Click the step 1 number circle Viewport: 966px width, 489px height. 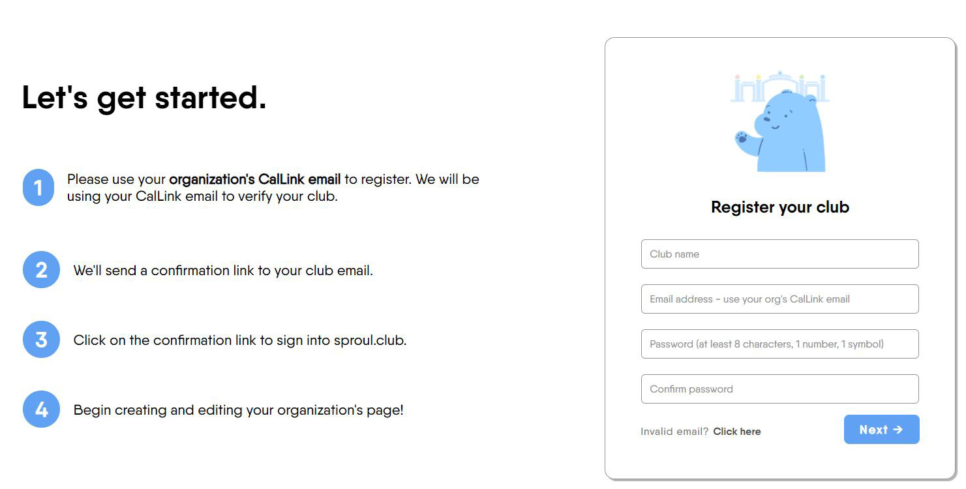[x=38, y=188]
